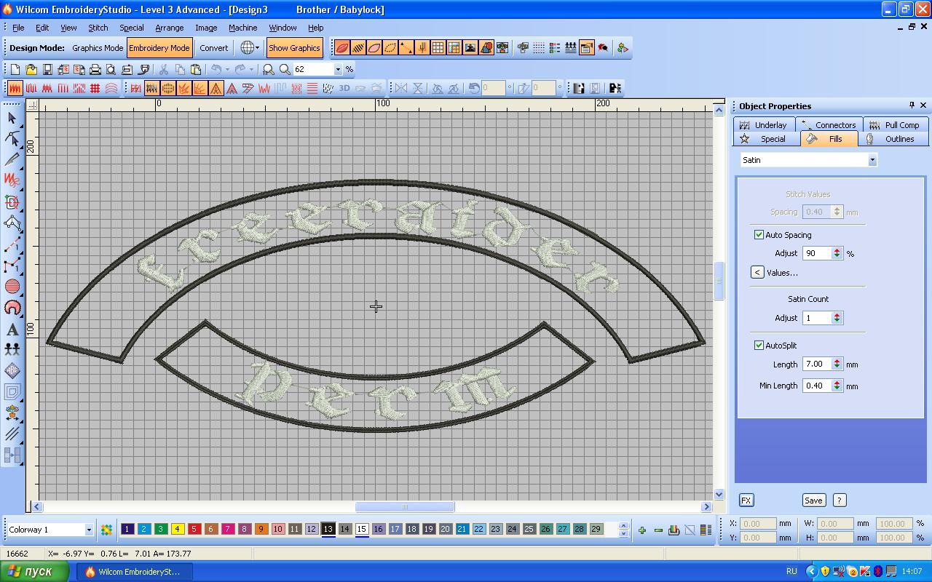Open the Windows 'пуск' Start button

tap(34, 572)
